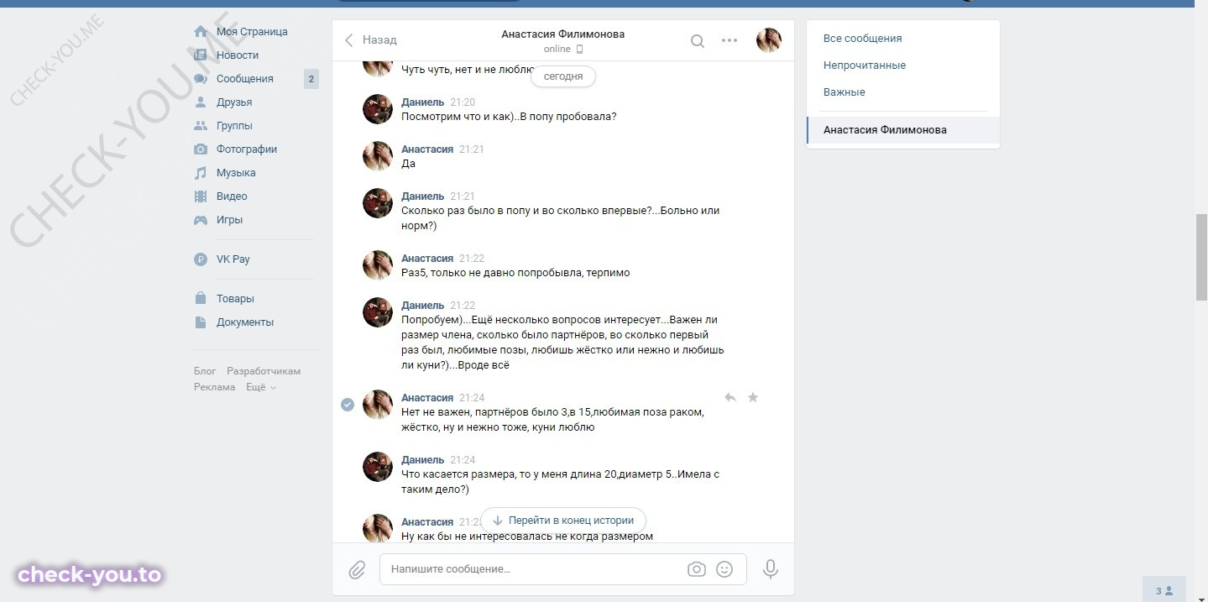This screenshot has height=602, width=1208.
Task: Mark the selected message important with the star
Action: point(753,397)
